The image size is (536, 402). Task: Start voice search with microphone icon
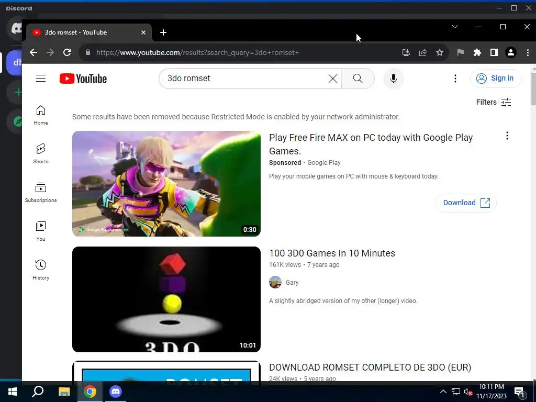394,79
